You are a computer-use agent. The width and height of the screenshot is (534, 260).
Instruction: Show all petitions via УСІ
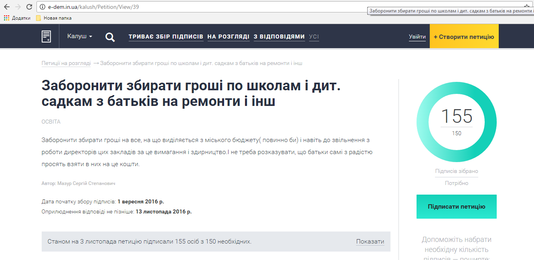(314, 37)
